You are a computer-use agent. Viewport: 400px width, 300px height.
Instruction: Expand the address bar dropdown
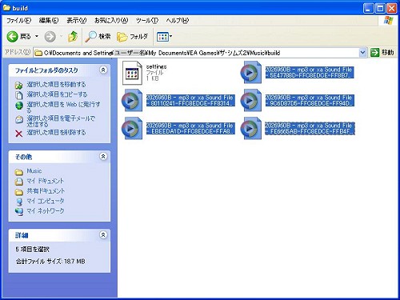(362, 53)
